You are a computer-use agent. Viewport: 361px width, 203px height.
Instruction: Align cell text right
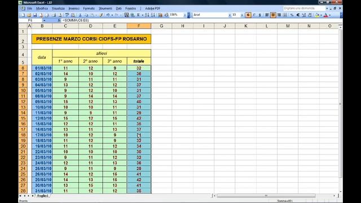279,15
